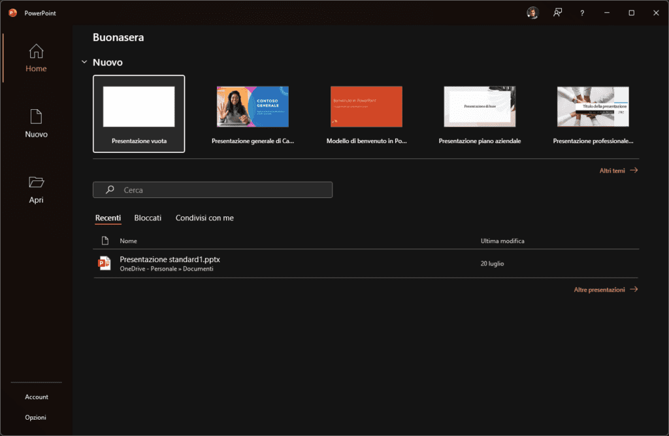Open Opzioni in the sidebar

[36, 417]
